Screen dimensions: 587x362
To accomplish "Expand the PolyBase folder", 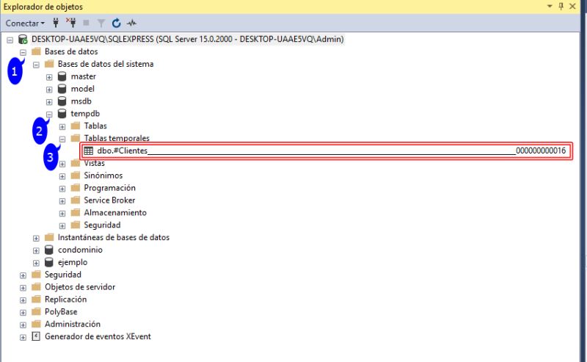I will (x=23, y=312).
